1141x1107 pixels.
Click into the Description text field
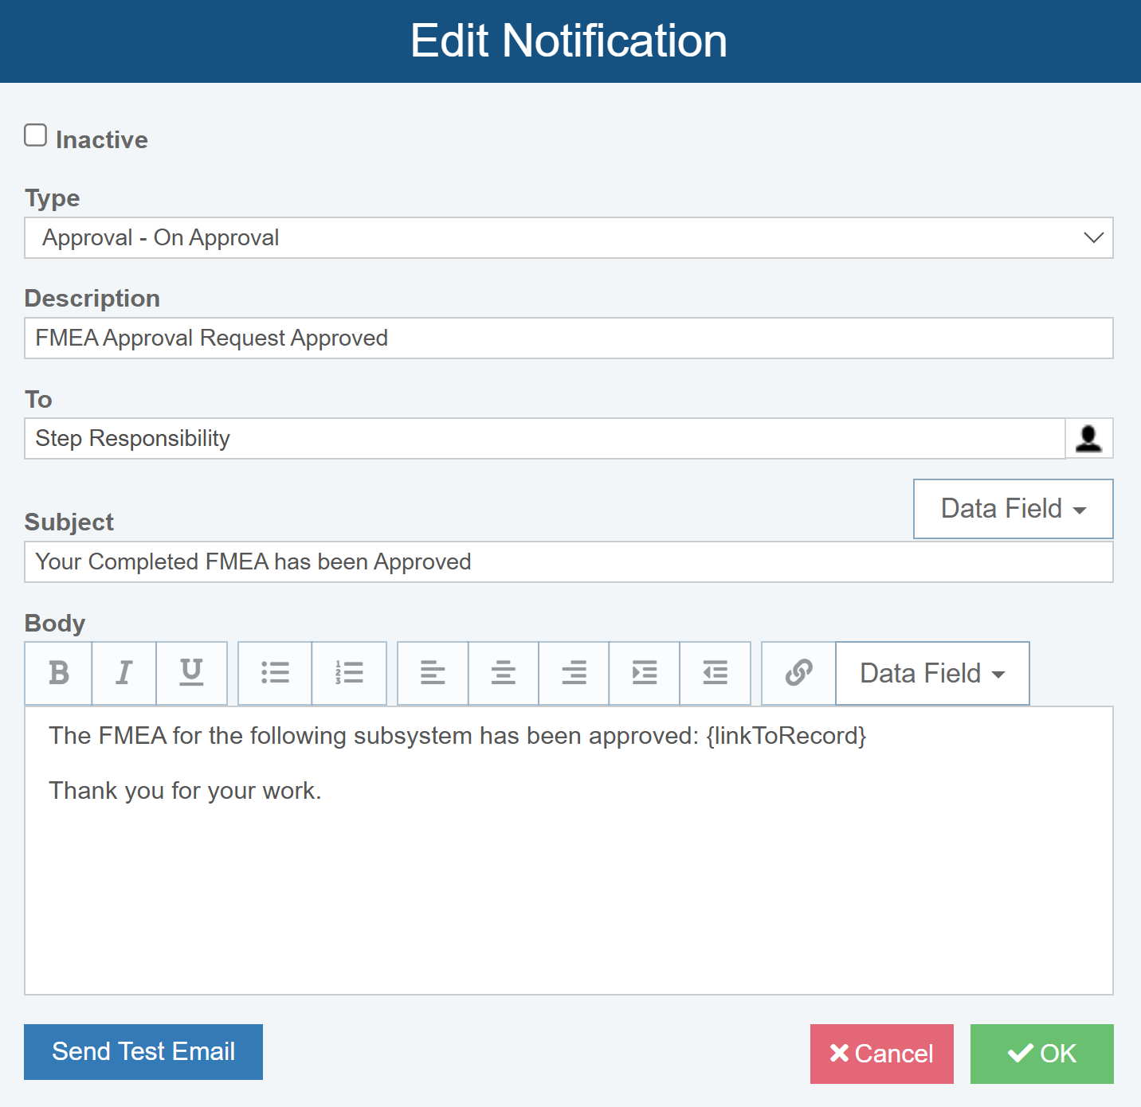568,338
